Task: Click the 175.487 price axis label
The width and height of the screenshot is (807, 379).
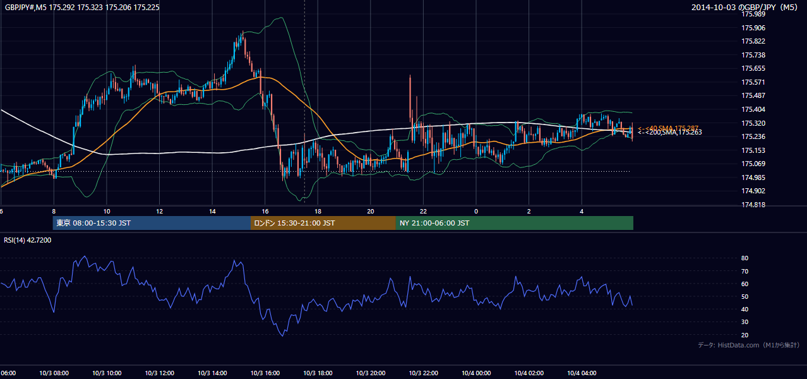Action: click(x=753, y=95)
